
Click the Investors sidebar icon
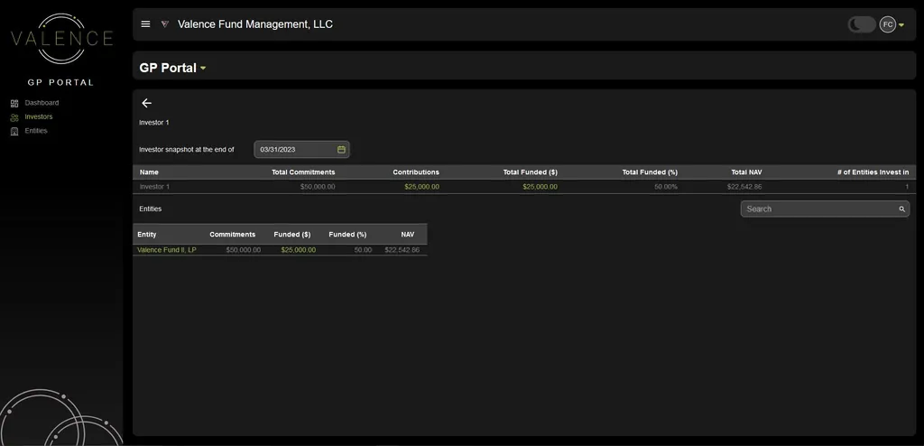(x=14, y=117)
